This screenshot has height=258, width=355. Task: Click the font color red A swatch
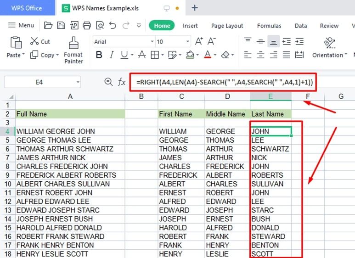pyautogui.click(x=207, y=55)
